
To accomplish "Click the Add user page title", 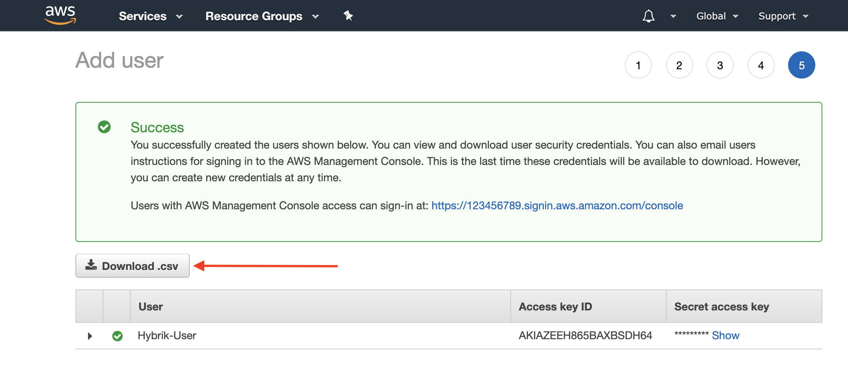I will pos(119,60).
